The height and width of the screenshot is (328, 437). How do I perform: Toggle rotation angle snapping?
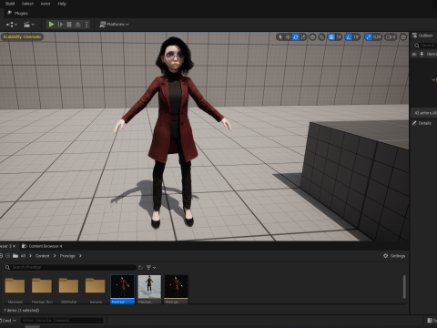click(x=349, y=37)
